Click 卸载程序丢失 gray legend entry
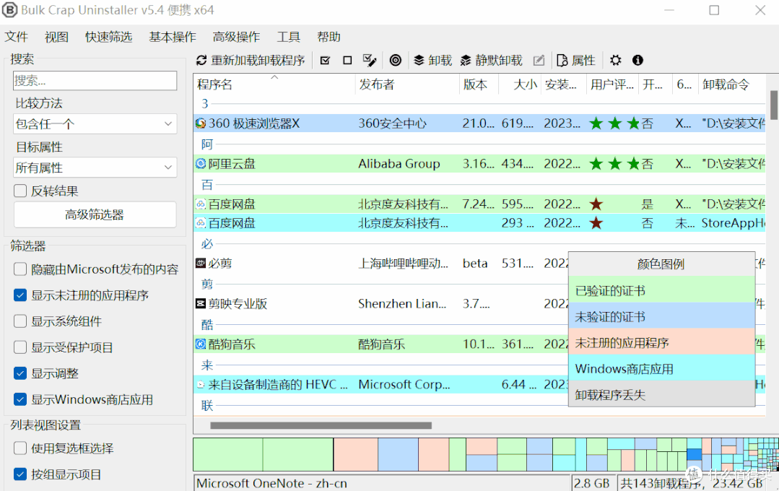Viewport: 779px width, 491px height. pyautogui.click(x=662, y=394)
